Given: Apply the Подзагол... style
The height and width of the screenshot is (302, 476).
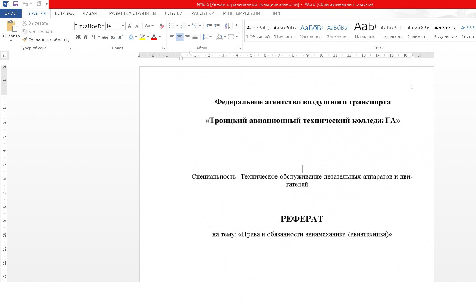Looking at the screenshot, I should [392, 32].
